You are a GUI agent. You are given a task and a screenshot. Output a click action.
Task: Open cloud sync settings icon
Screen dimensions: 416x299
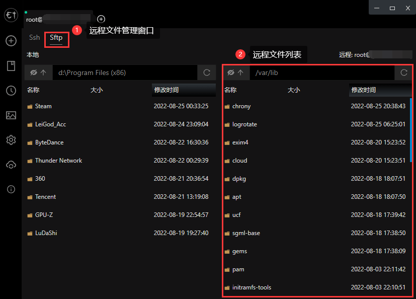click(x=11, y=165)
